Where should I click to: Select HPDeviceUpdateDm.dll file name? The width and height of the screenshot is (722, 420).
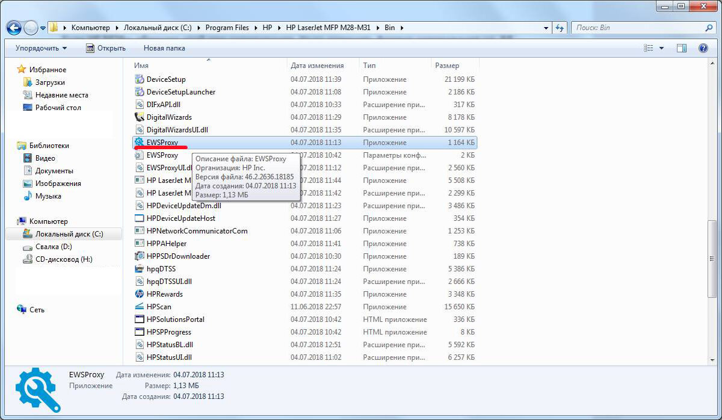click(x=184, y=206)
